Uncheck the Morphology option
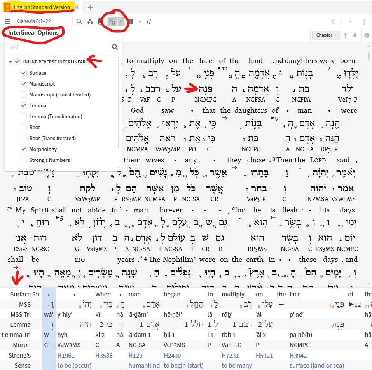Screen dimensions: 372x370 point(23,149)
